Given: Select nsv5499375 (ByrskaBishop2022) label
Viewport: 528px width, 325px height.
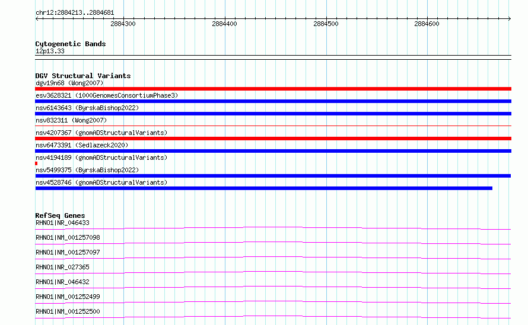Looking at the screenshot, I should click(87, 170).
